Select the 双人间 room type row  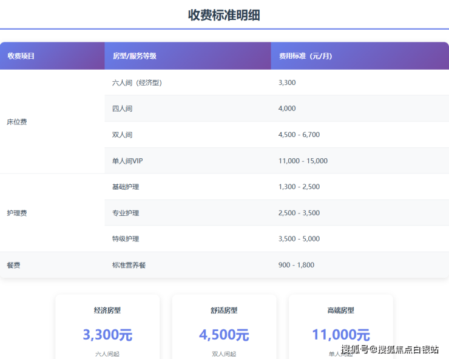pyautogui.click(x=123, y=135)
